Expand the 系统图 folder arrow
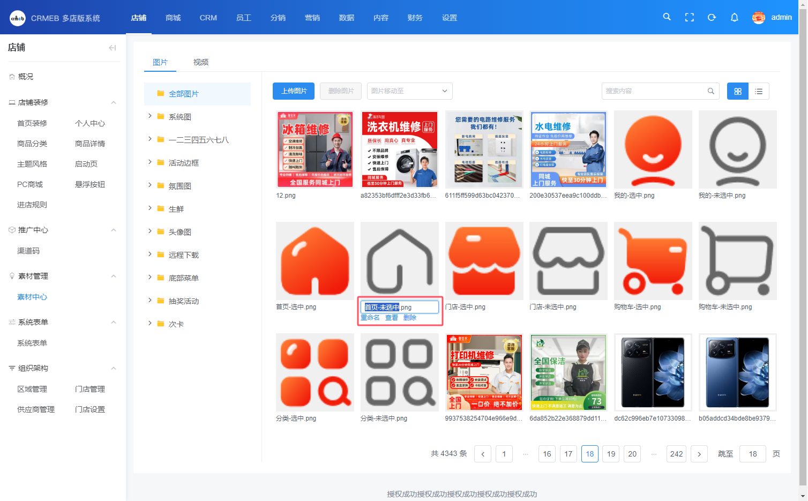Viewport: 808px width, 501px height. [149, 116]
